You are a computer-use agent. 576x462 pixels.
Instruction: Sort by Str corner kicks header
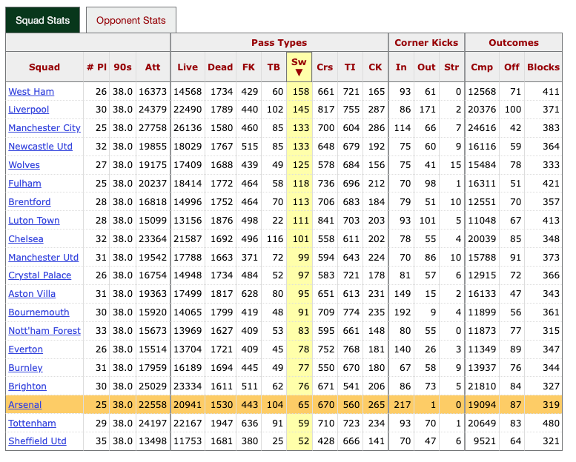click(452, 67)
